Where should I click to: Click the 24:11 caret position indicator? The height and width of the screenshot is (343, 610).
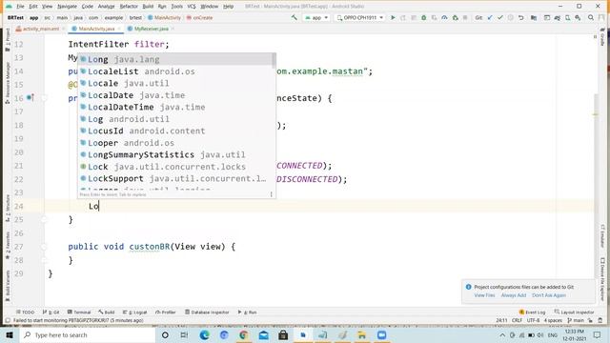[501, 320]
